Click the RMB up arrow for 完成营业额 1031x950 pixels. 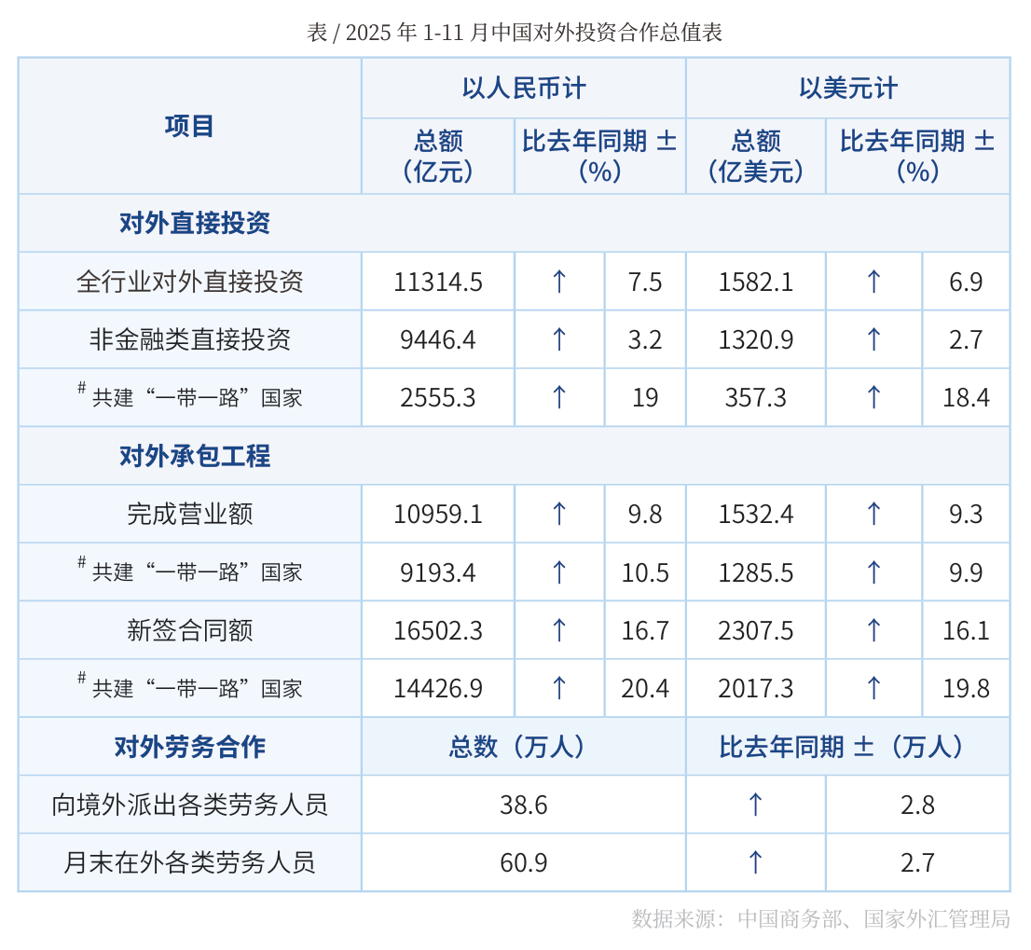tap(559, 514)
